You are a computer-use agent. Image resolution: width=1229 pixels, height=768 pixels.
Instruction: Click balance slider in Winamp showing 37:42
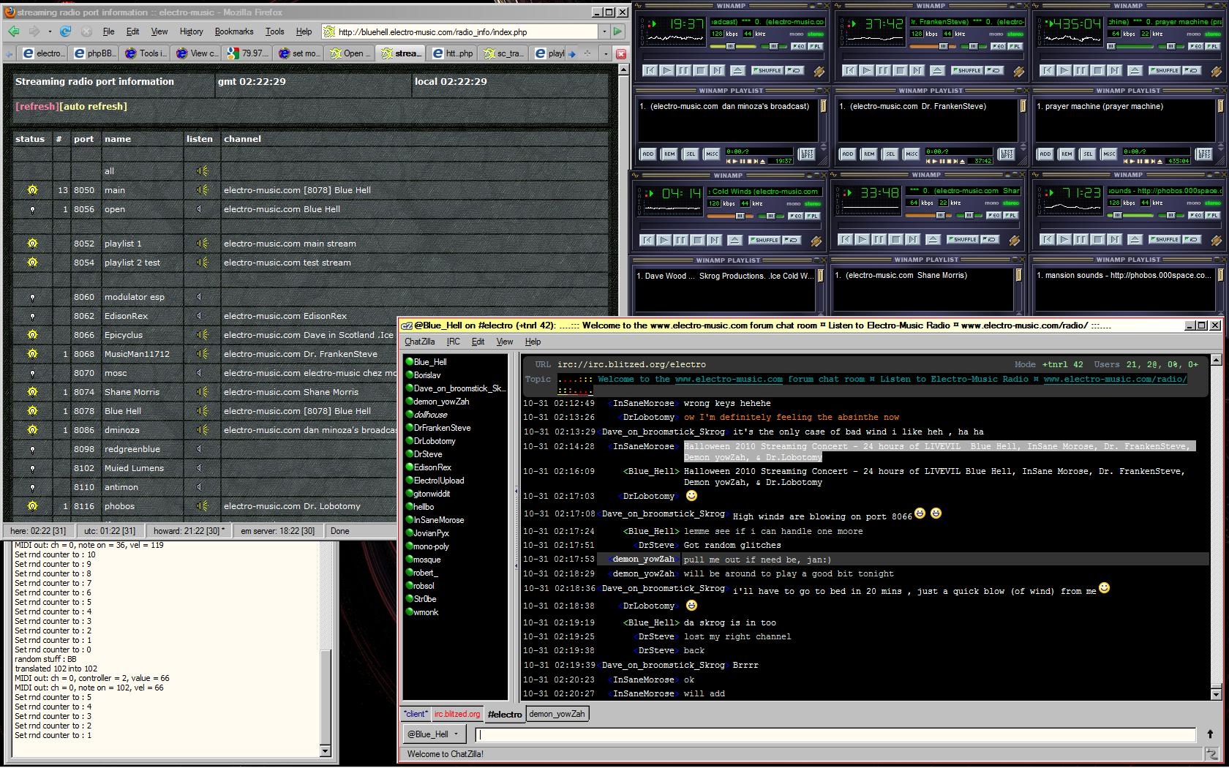974,46
